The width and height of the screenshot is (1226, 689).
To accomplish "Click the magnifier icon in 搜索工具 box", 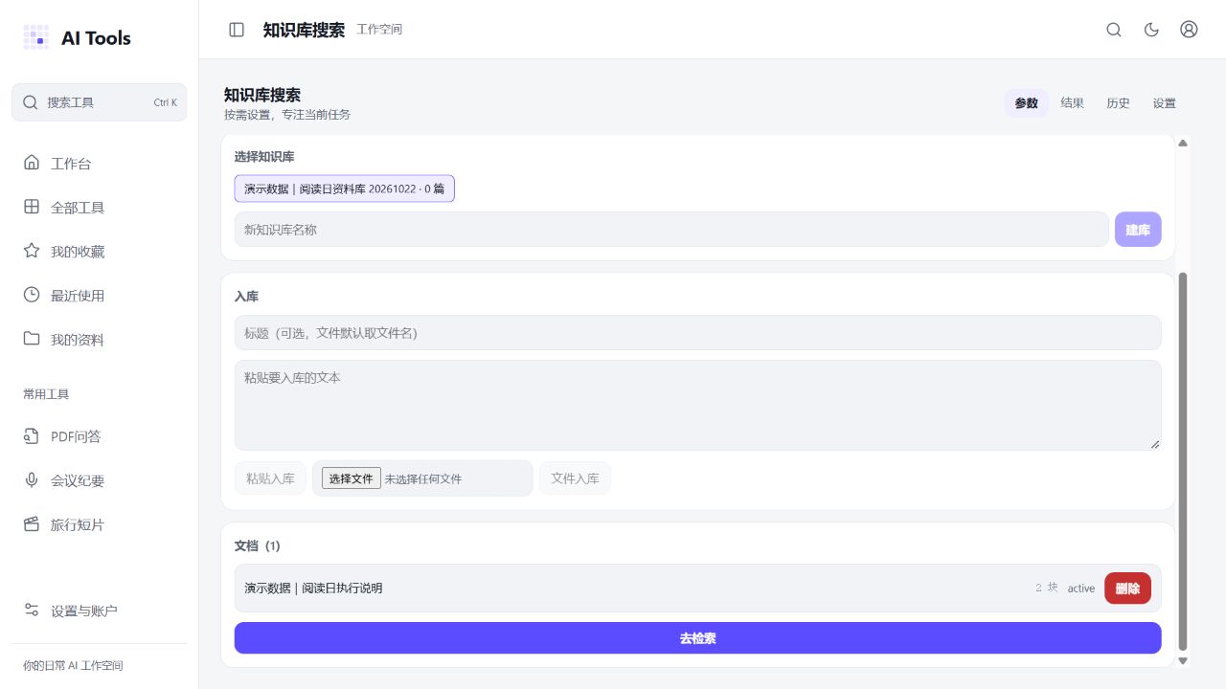I will tap(31, 102).
